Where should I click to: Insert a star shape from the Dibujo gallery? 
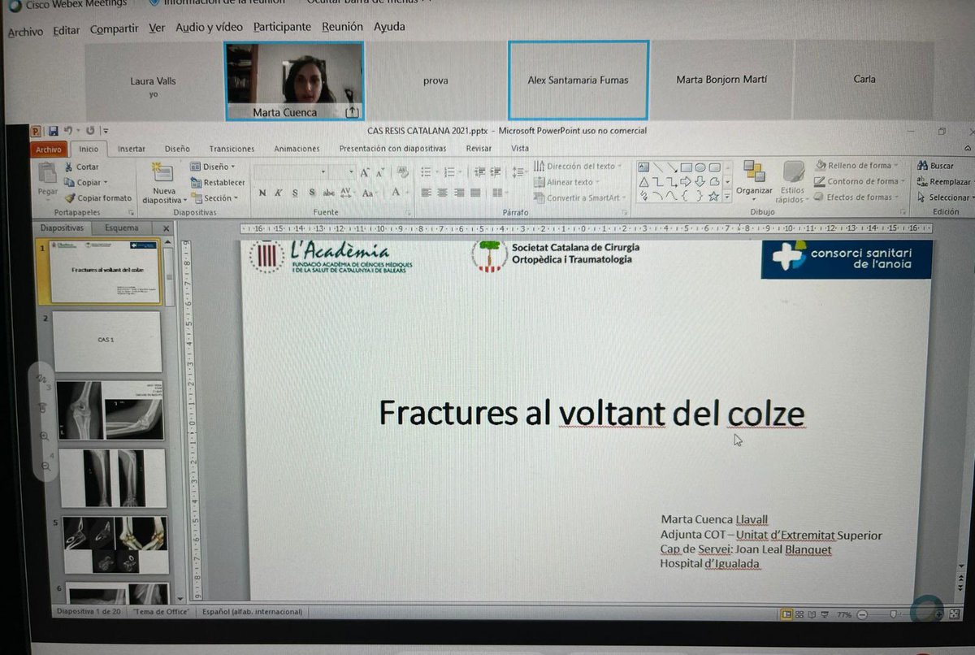715,196
